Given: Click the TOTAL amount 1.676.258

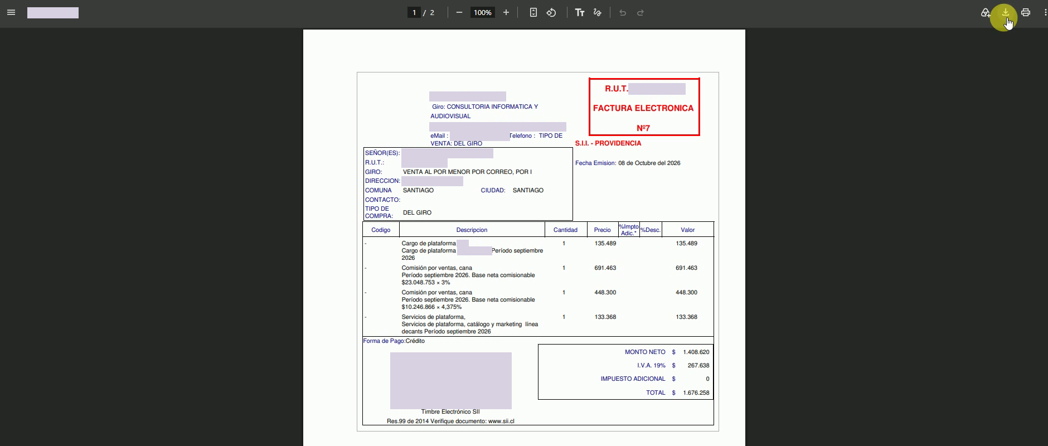Looking at the screenshot, I should tap(696, 393).
